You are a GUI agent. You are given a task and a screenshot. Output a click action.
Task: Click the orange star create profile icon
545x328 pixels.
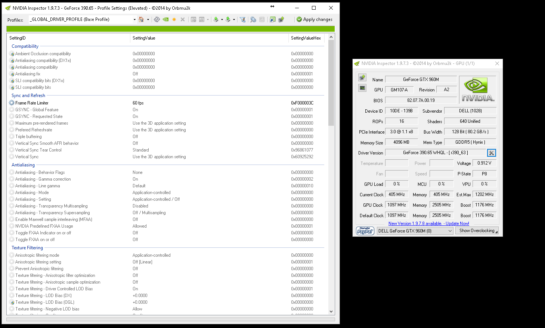[174, 19]
